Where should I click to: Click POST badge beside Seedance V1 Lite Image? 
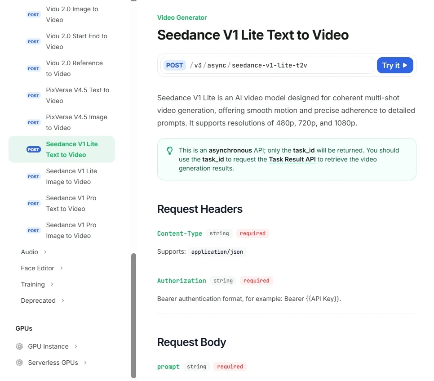34,176
